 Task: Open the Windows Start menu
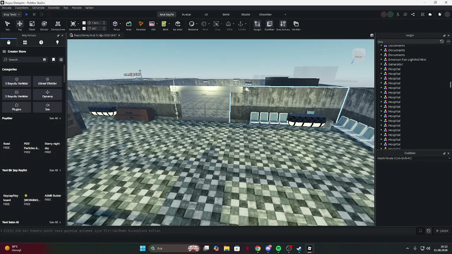click(x=143, y=248)
